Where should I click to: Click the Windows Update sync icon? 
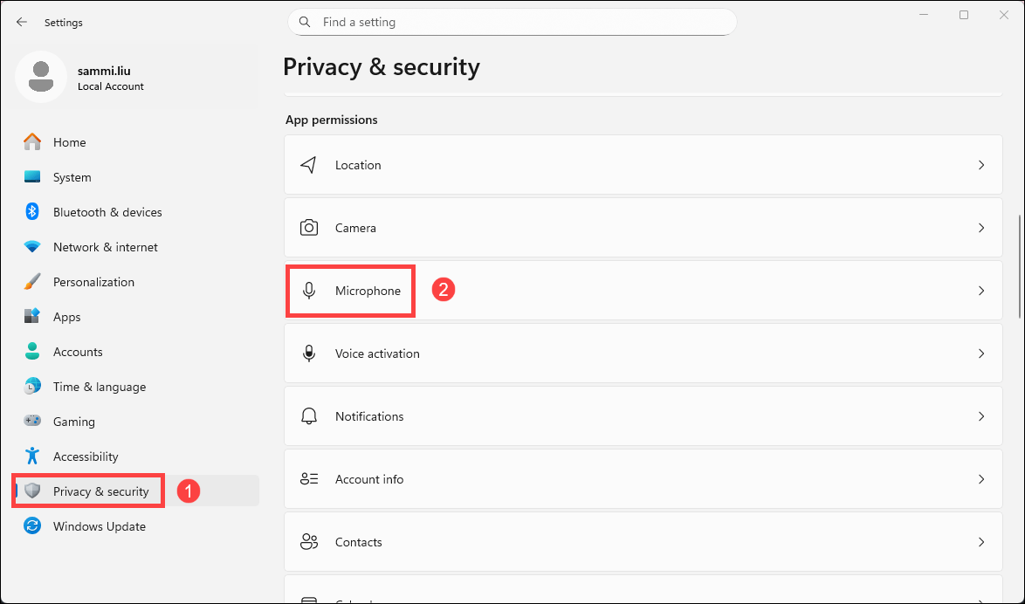coord(32,526)
